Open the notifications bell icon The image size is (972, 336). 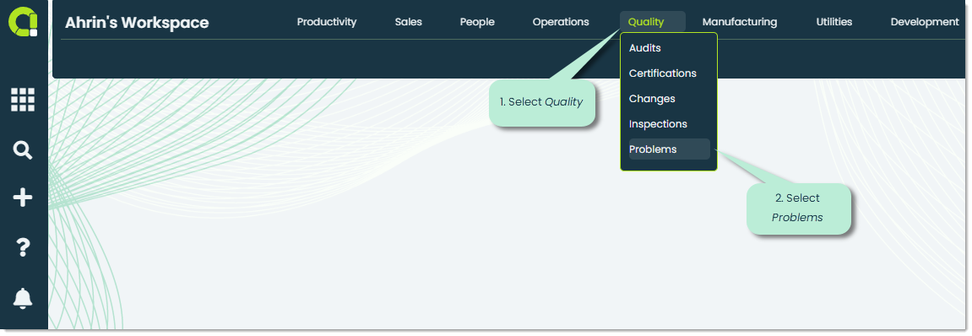[23, 298]
